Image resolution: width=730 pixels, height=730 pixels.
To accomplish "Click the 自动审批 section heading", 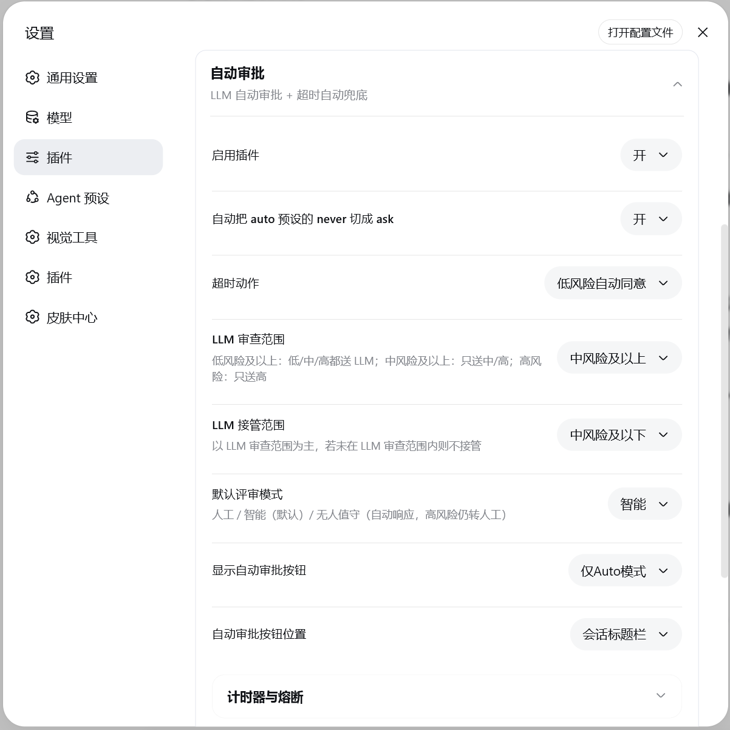I will pos(237,74).
